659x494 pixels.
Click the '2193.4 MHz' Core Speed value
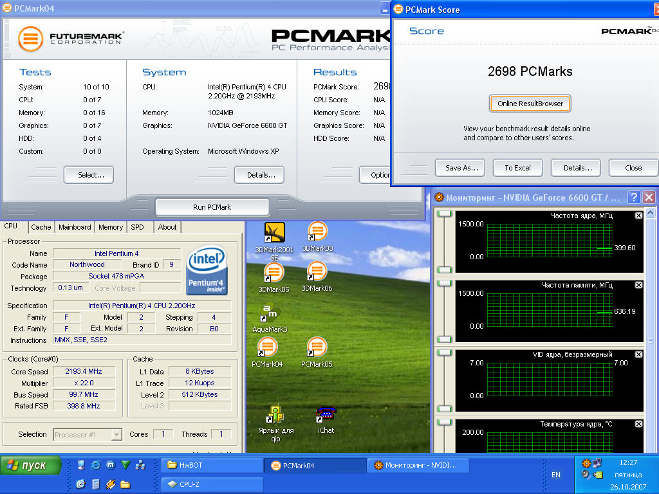pos(84,371)
